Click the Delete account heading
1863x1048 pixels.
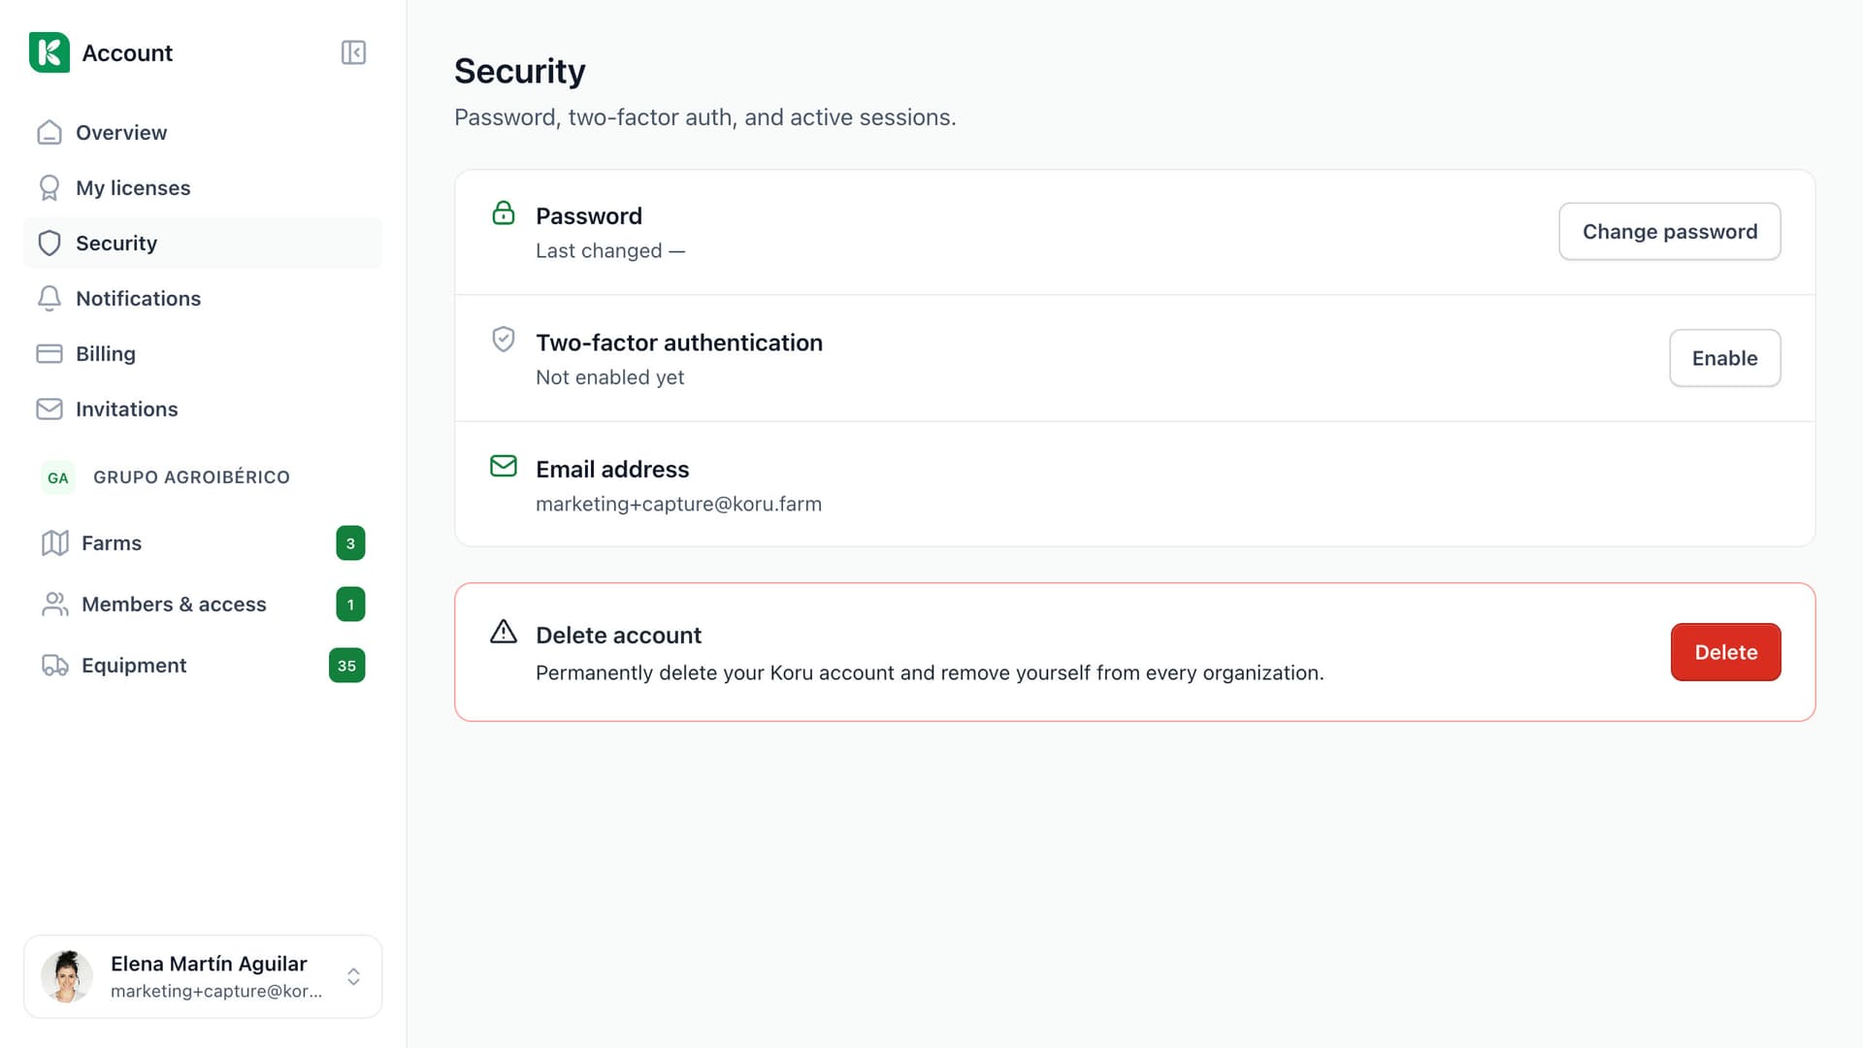pyautogui.click(x=618, y=636)
